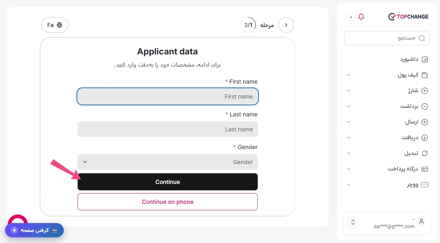Click Continue on phone button
The image size is (440, 243).
168,202
